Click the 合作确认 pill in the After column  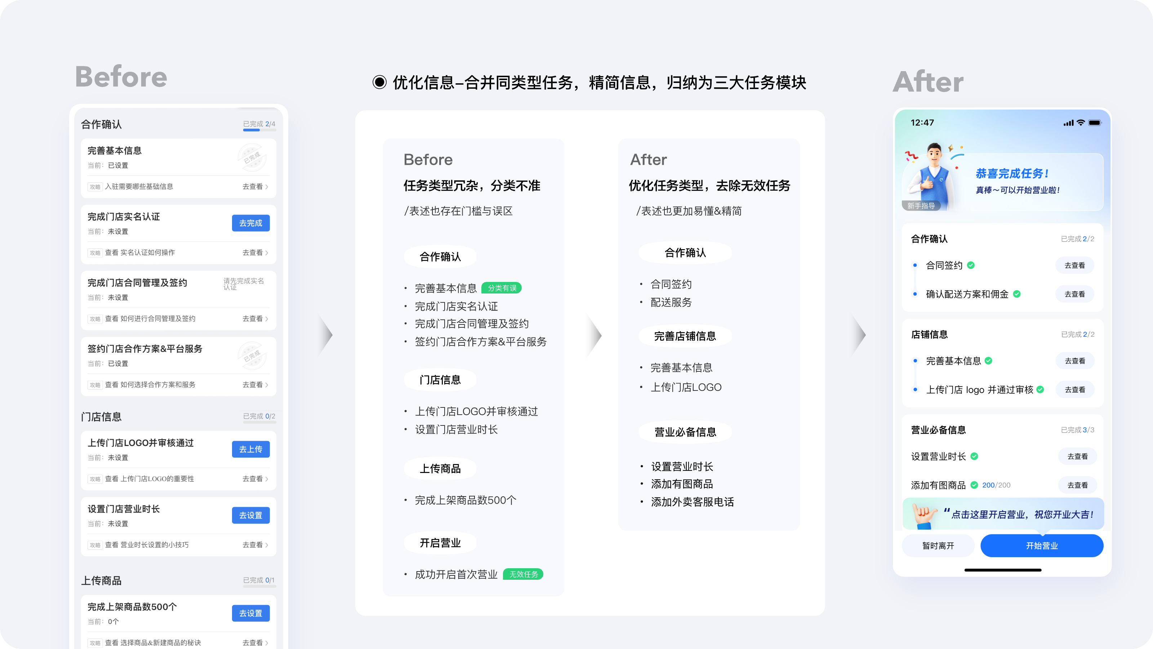tap(685, 253)
